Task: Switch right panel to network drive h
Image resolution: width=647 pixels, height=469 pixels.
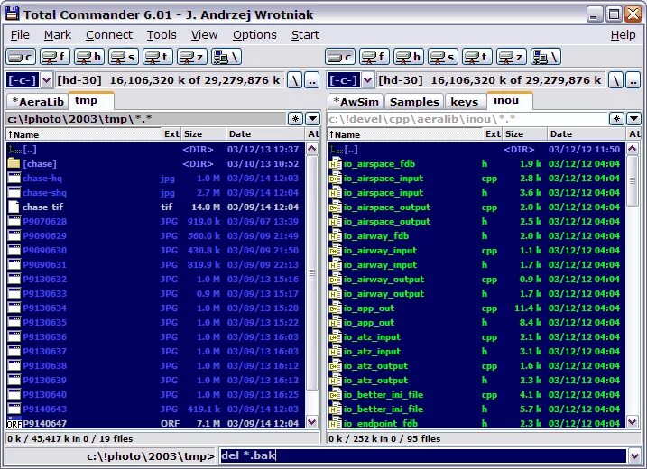Action: (409, 57)
